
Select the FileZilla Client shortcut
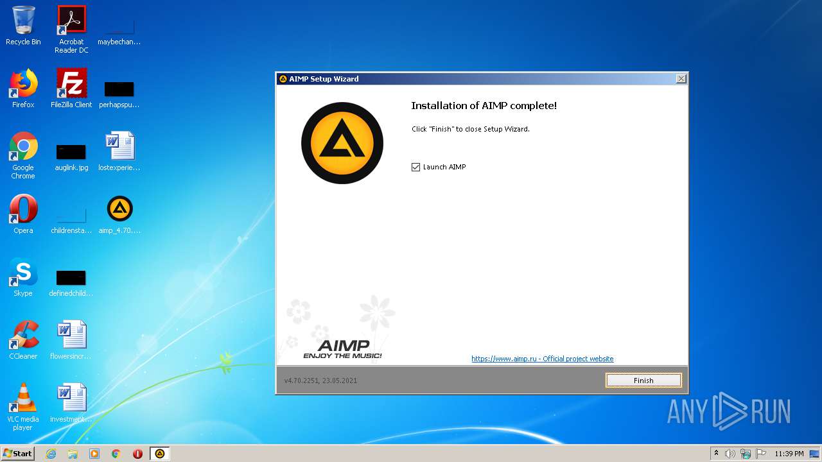(71, 89)
